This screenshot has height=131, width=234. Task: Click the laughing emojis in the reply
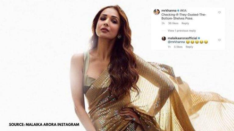tap(197, 42)
